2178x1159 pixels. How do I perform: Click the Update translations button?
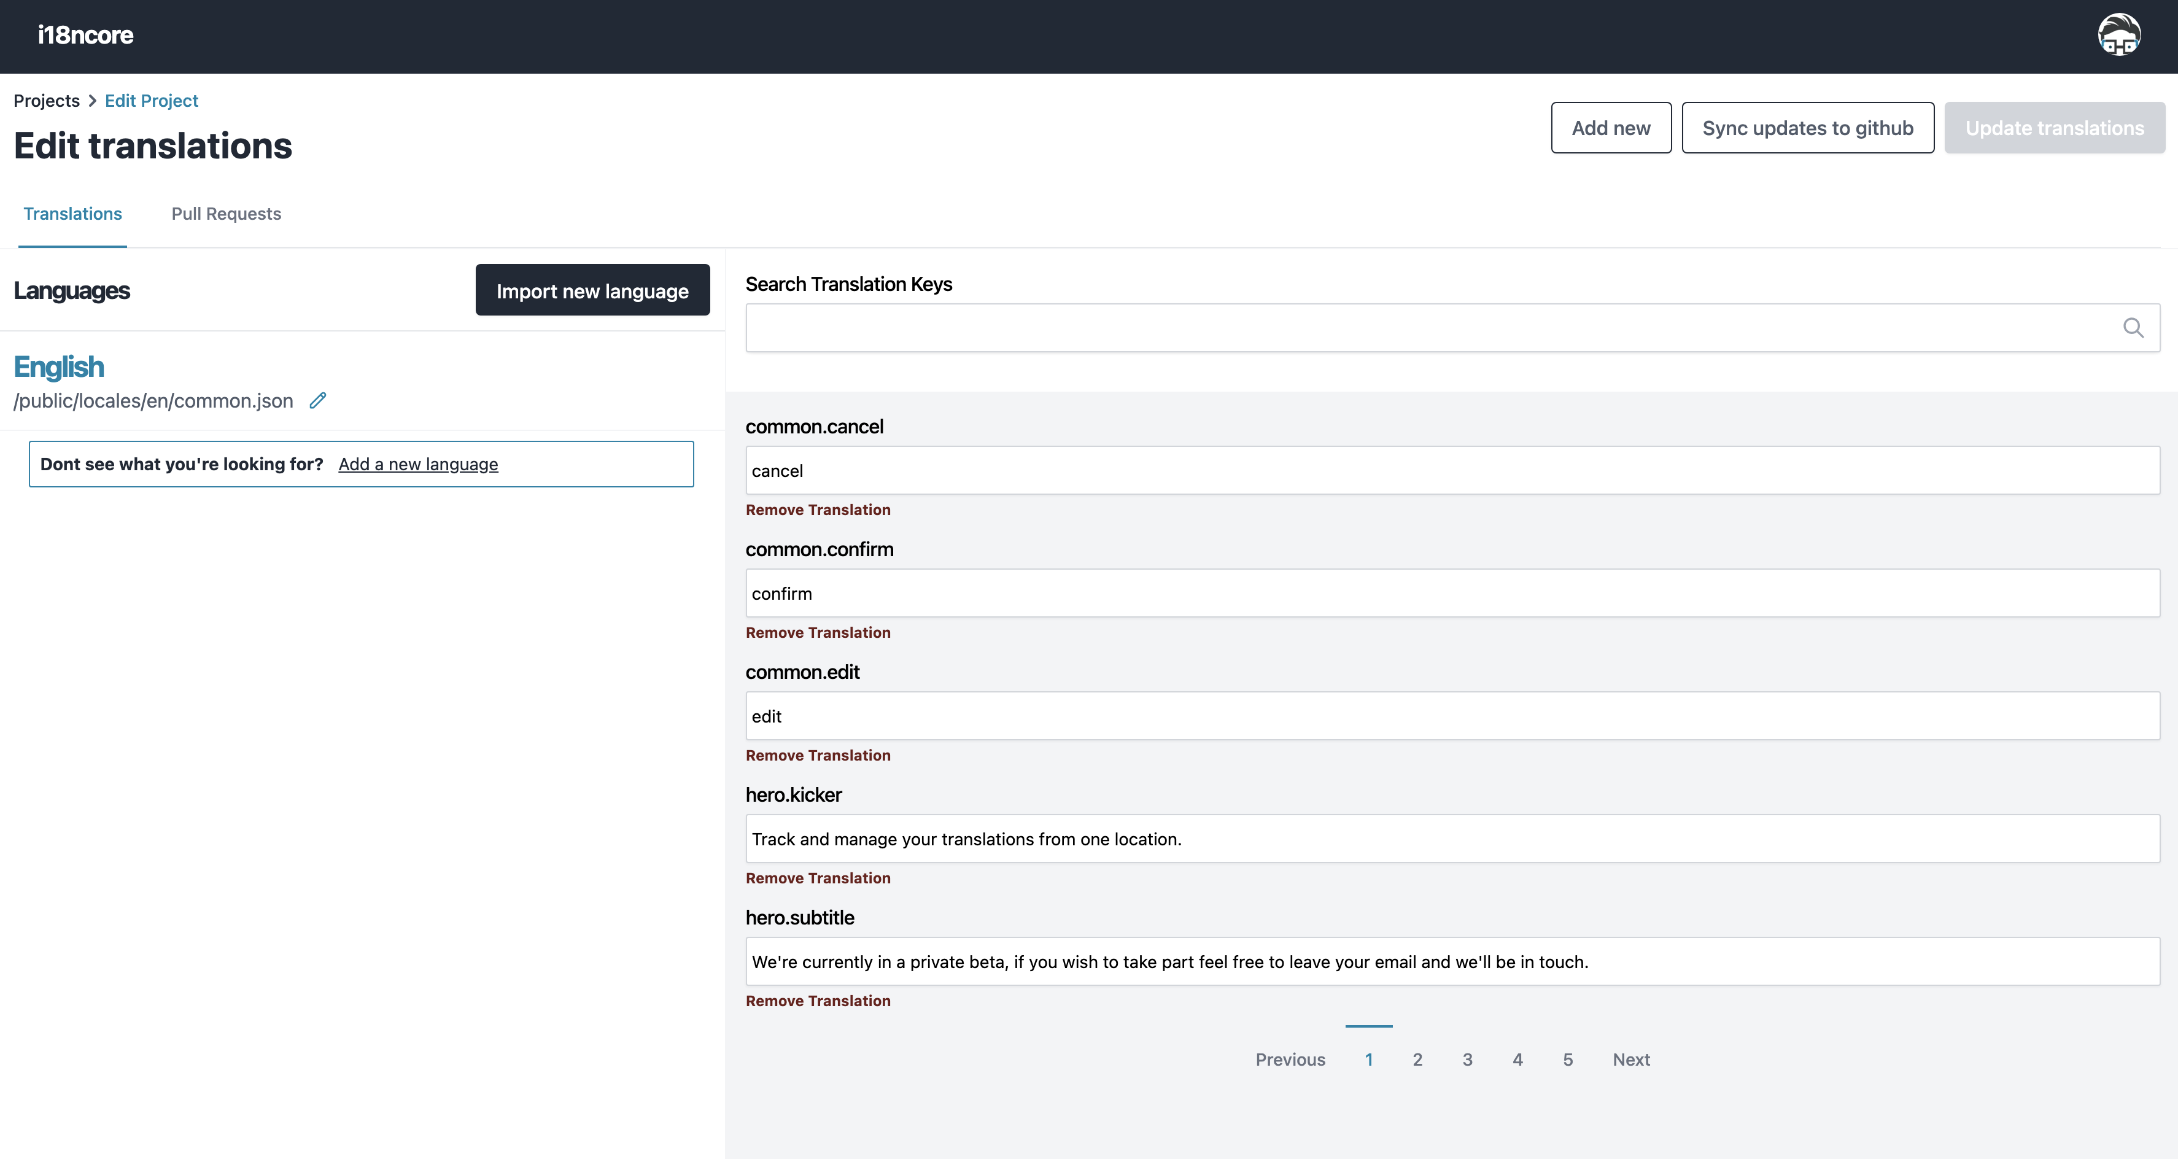pyautogui.click(x=2055, y=128)
